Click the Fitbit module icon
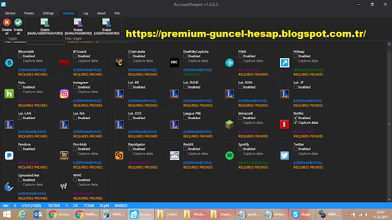The width and height of the screenshot is (392, 220). 230,62
